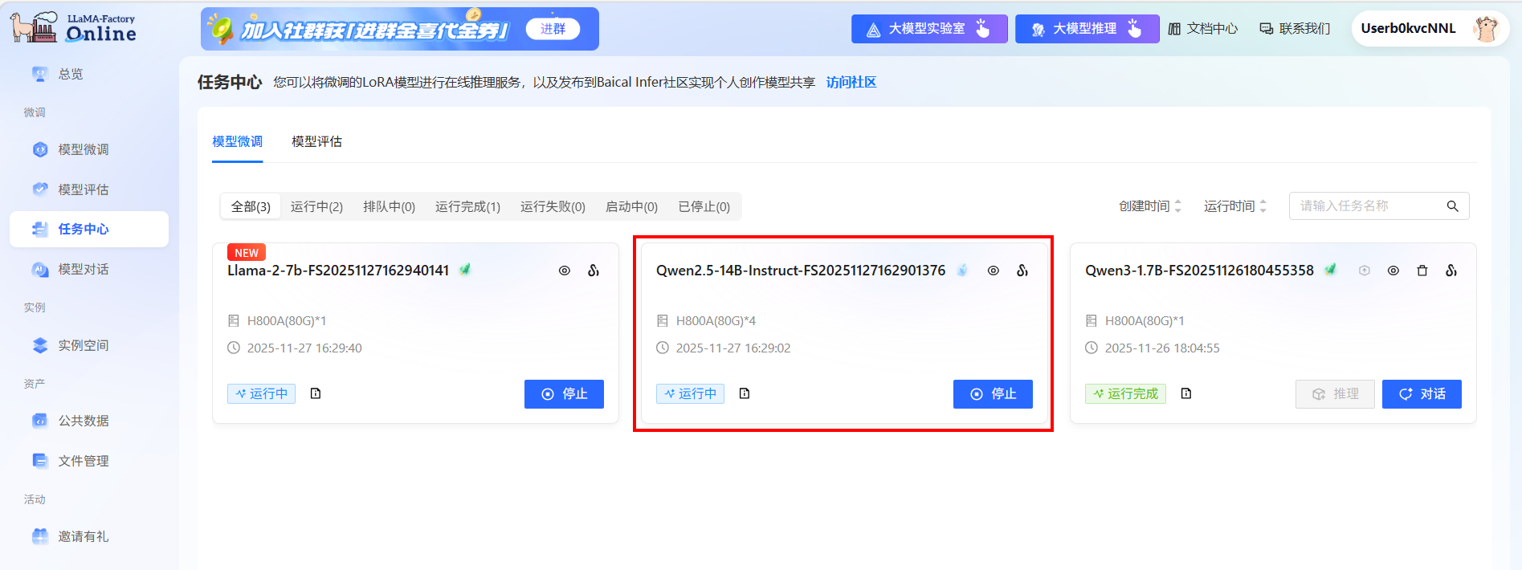Filter tasks by 已停止(0)
This screenshot has width=1522, height=570.
pos(704,206)
